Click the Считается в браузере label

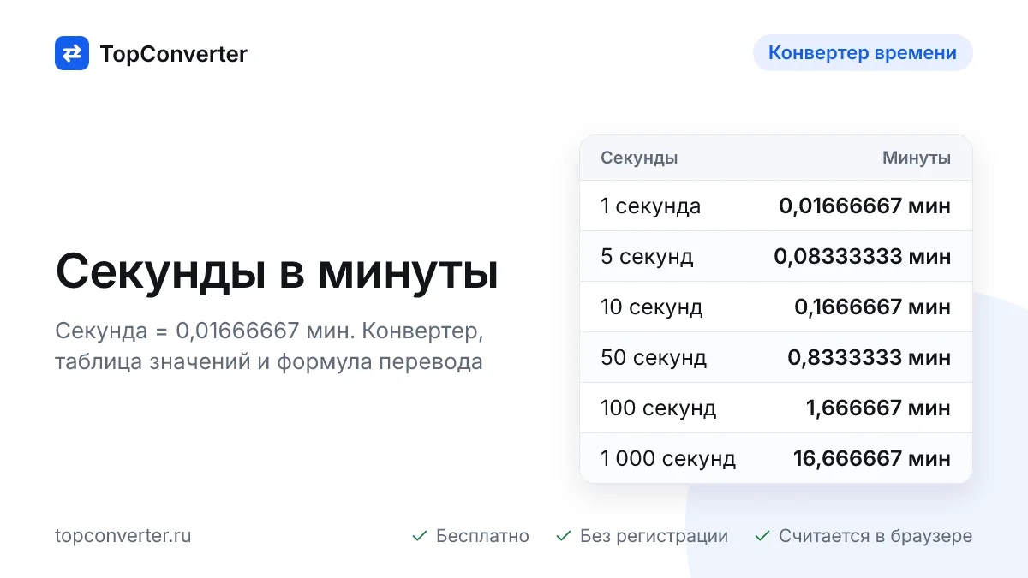coord(876,536)
